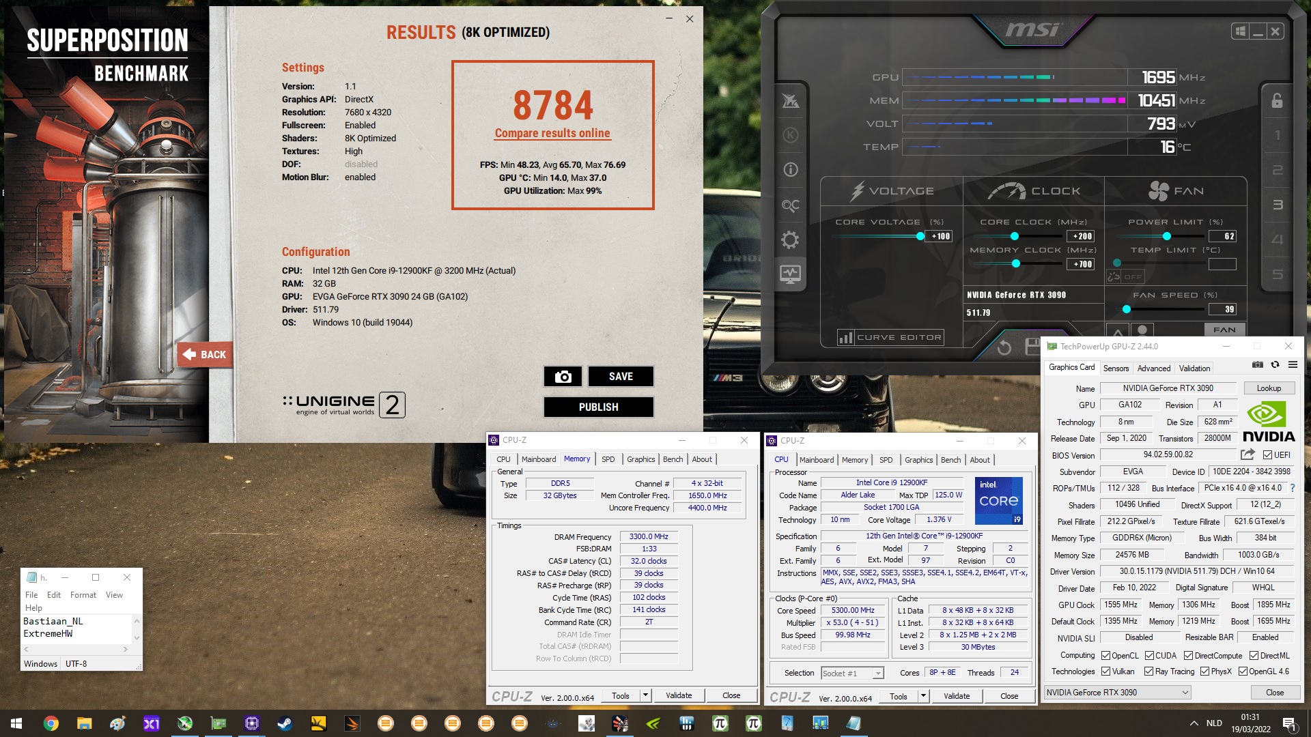Screen dimensions: 1311x737
Task: Show hidden system tray icons chevron
Action: [1194, 723]
